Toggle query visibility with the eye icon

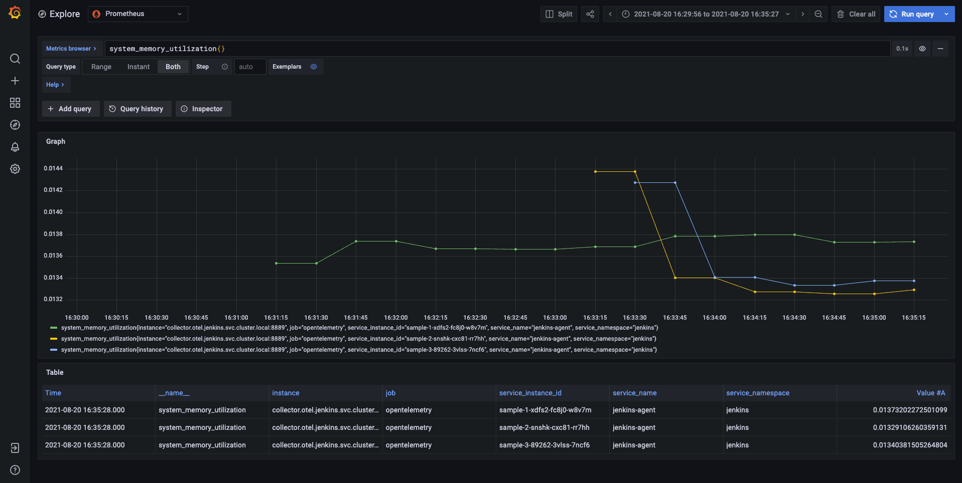point(922,49)
